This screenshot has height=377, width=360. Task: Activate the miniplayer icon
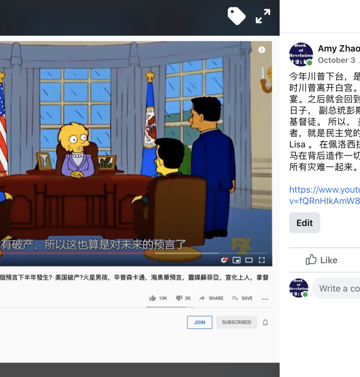[236, 260]
